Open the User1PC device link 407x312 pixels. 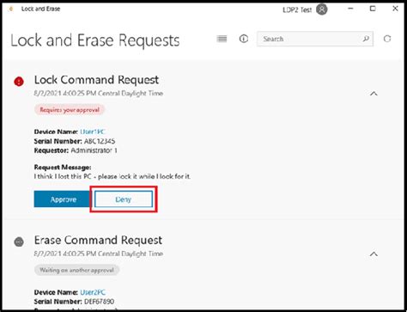(93, 132)
